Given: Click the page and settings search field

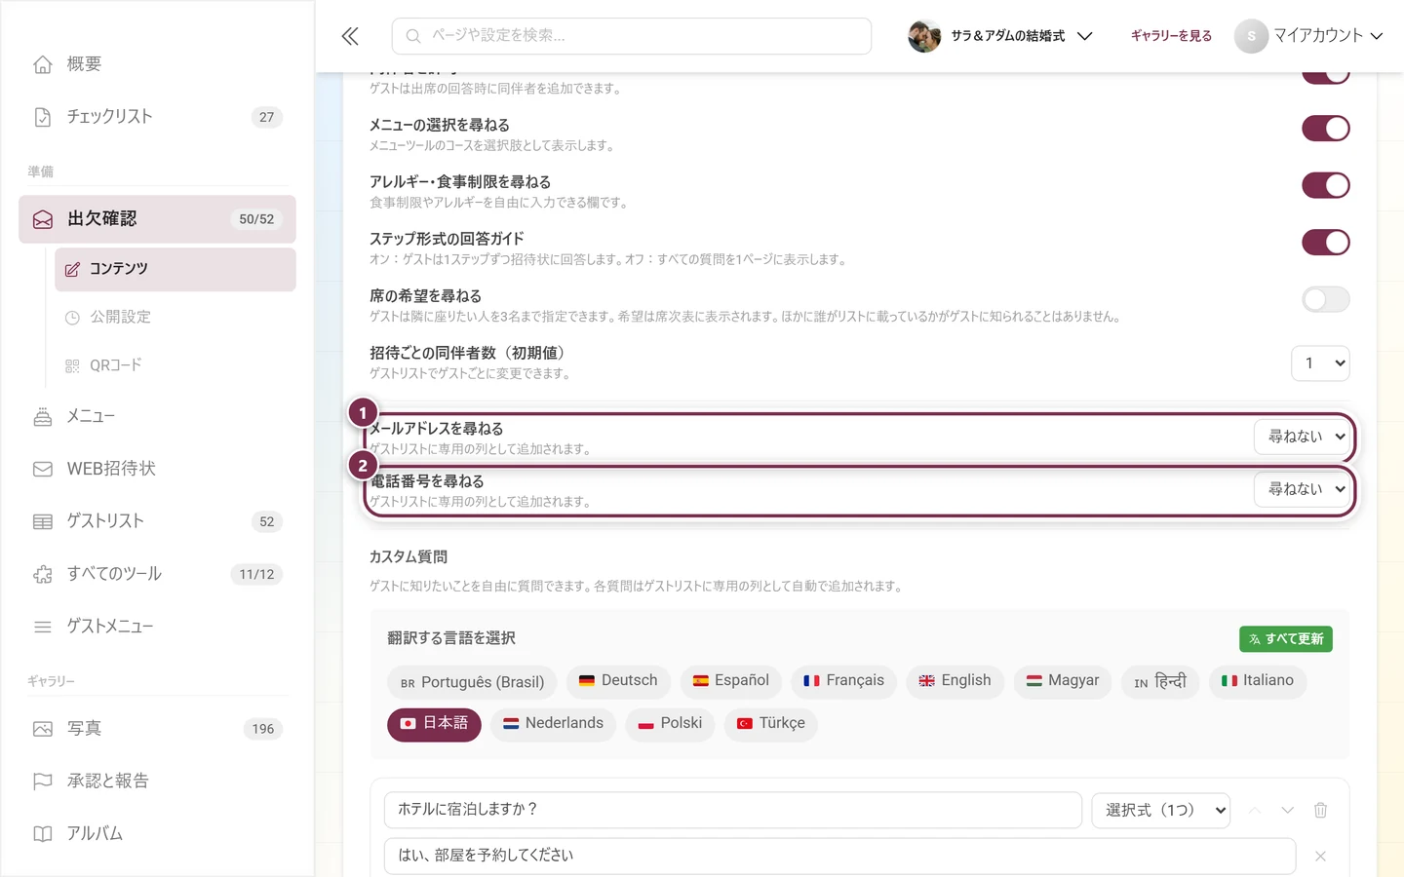Looking at the screenshot, I should (x=632, y=36).
